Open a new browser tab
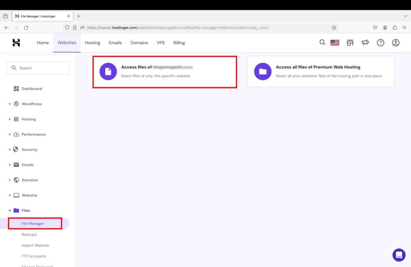The width and height of the screenshot is (411, 267). point(79,16)
